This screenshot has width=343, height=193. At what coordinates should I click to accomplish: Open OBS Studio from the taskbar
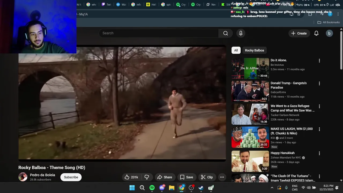[x=191, y=188]
